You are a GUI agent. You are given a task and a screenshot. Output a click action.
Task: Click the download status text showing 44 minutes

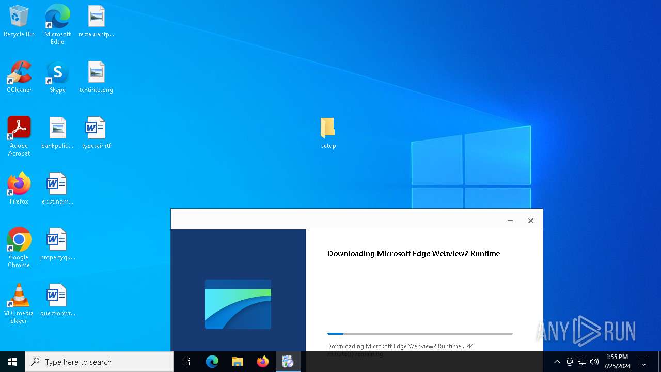[x=400, y=350]
